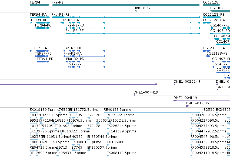Open EST label IP16976.3prime
230x157 pixels.
[x=78, y=121]
